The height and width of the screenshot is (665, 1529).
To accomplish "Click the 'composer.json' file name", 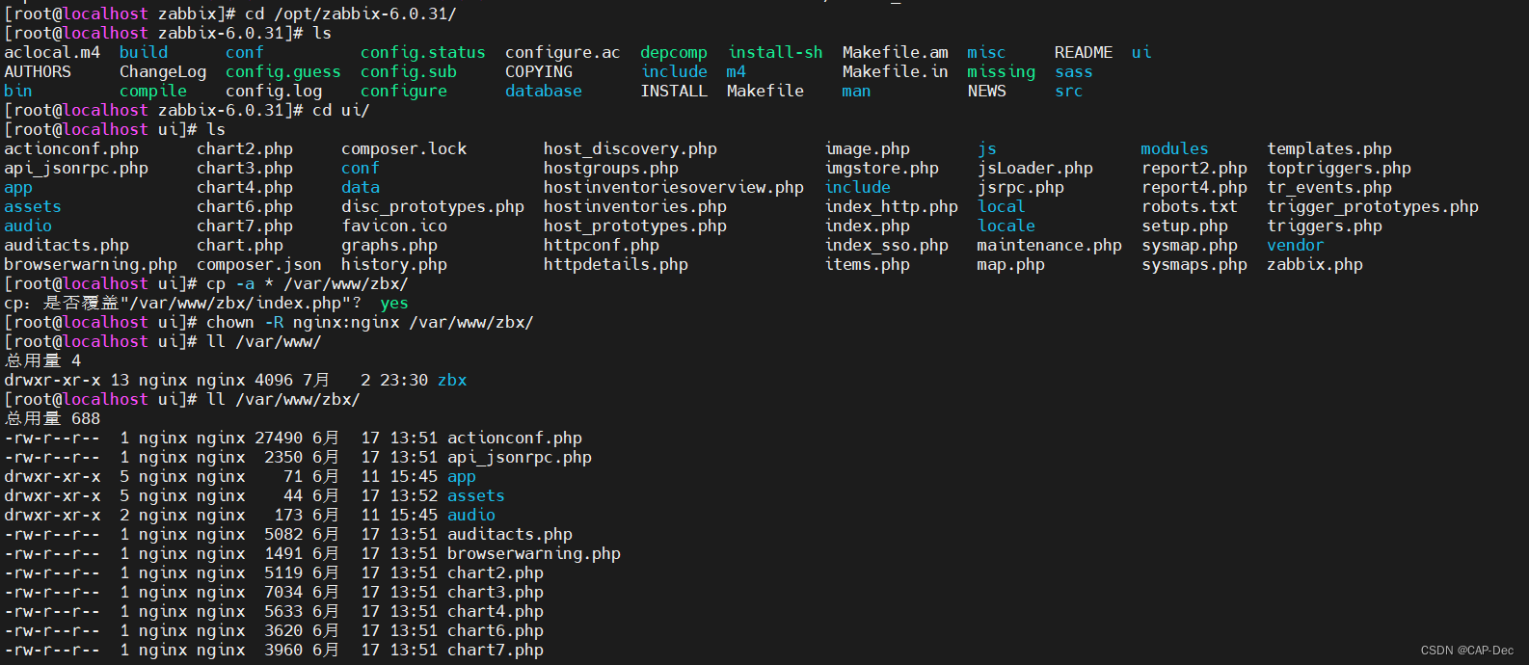I will click(259, 264).
